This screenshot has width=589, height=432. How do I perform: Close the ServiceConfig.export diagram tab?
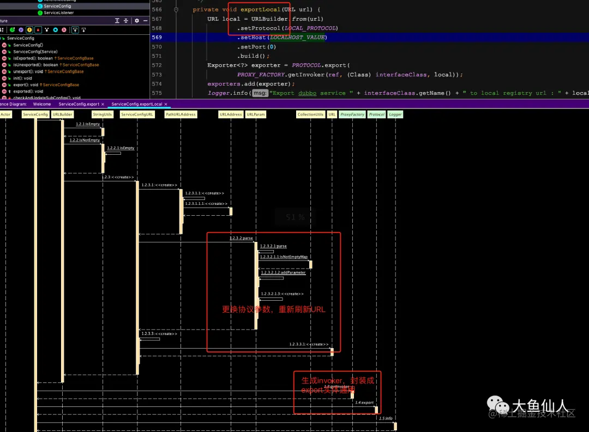103,104
